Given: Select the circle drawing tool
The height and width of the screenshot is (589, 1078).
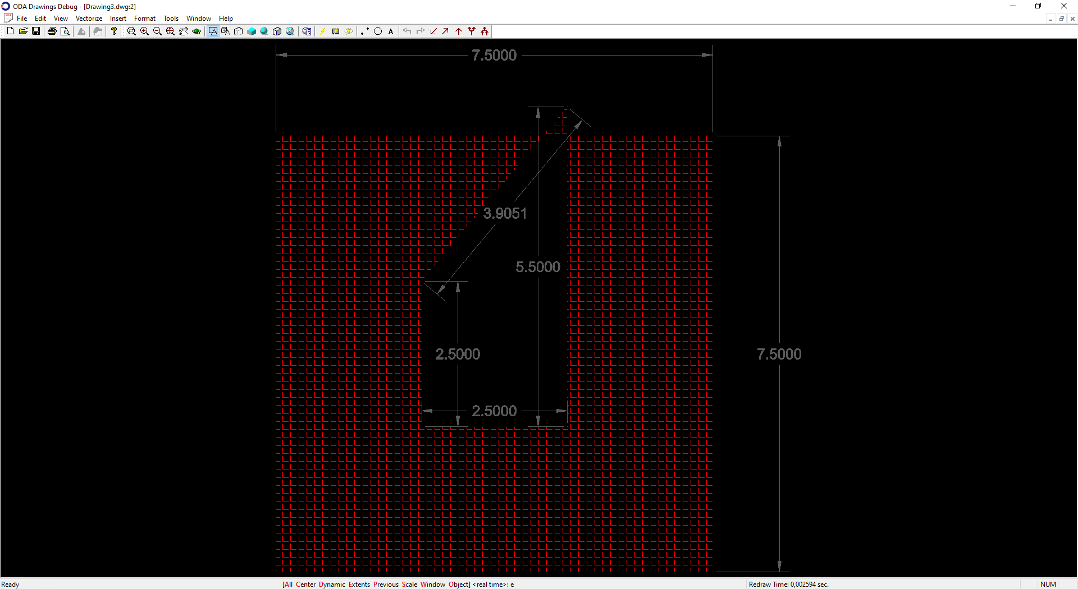Looking at the screenshot, I should pyautogui.click(x=378, y=31).
